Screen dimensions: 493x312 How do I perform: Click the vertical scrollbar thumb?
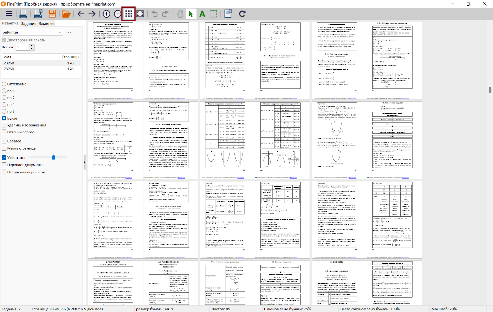click(490, 90)
